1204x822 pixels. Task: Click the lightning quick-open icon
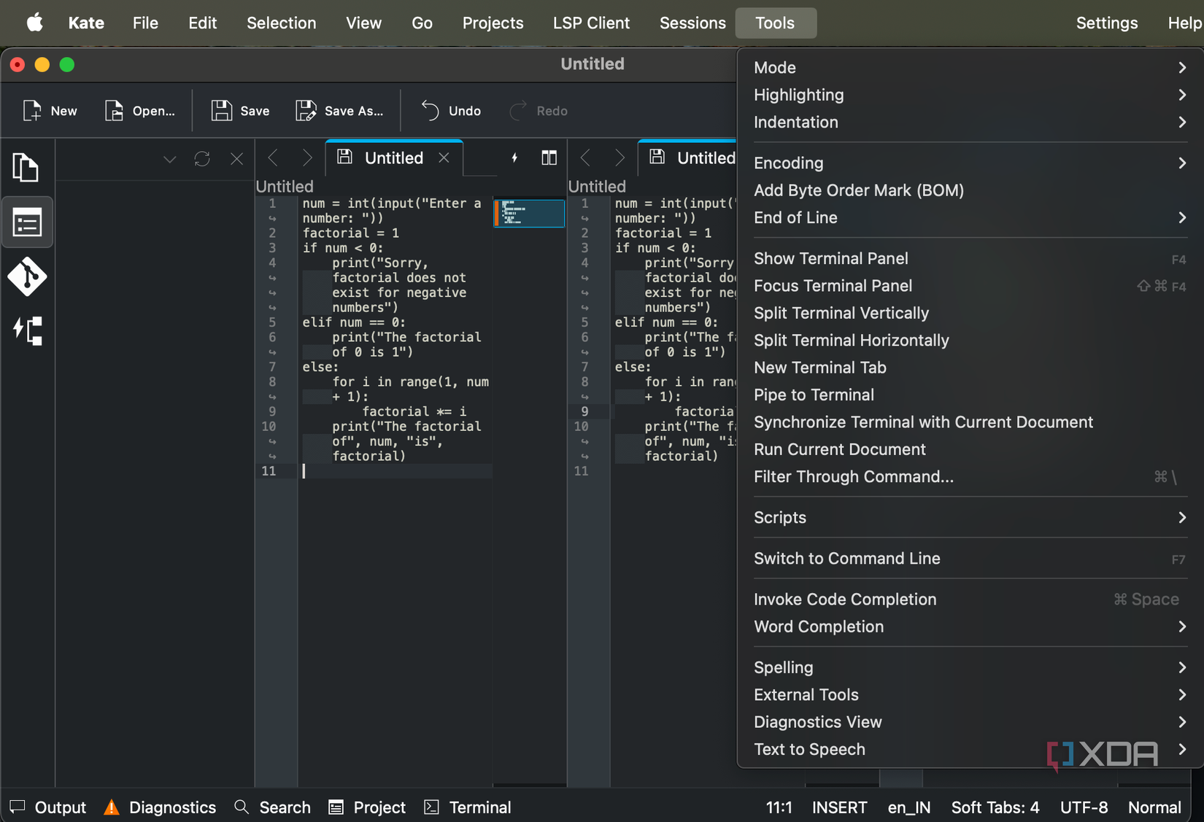pyautogui.click(x=514, y=158)
